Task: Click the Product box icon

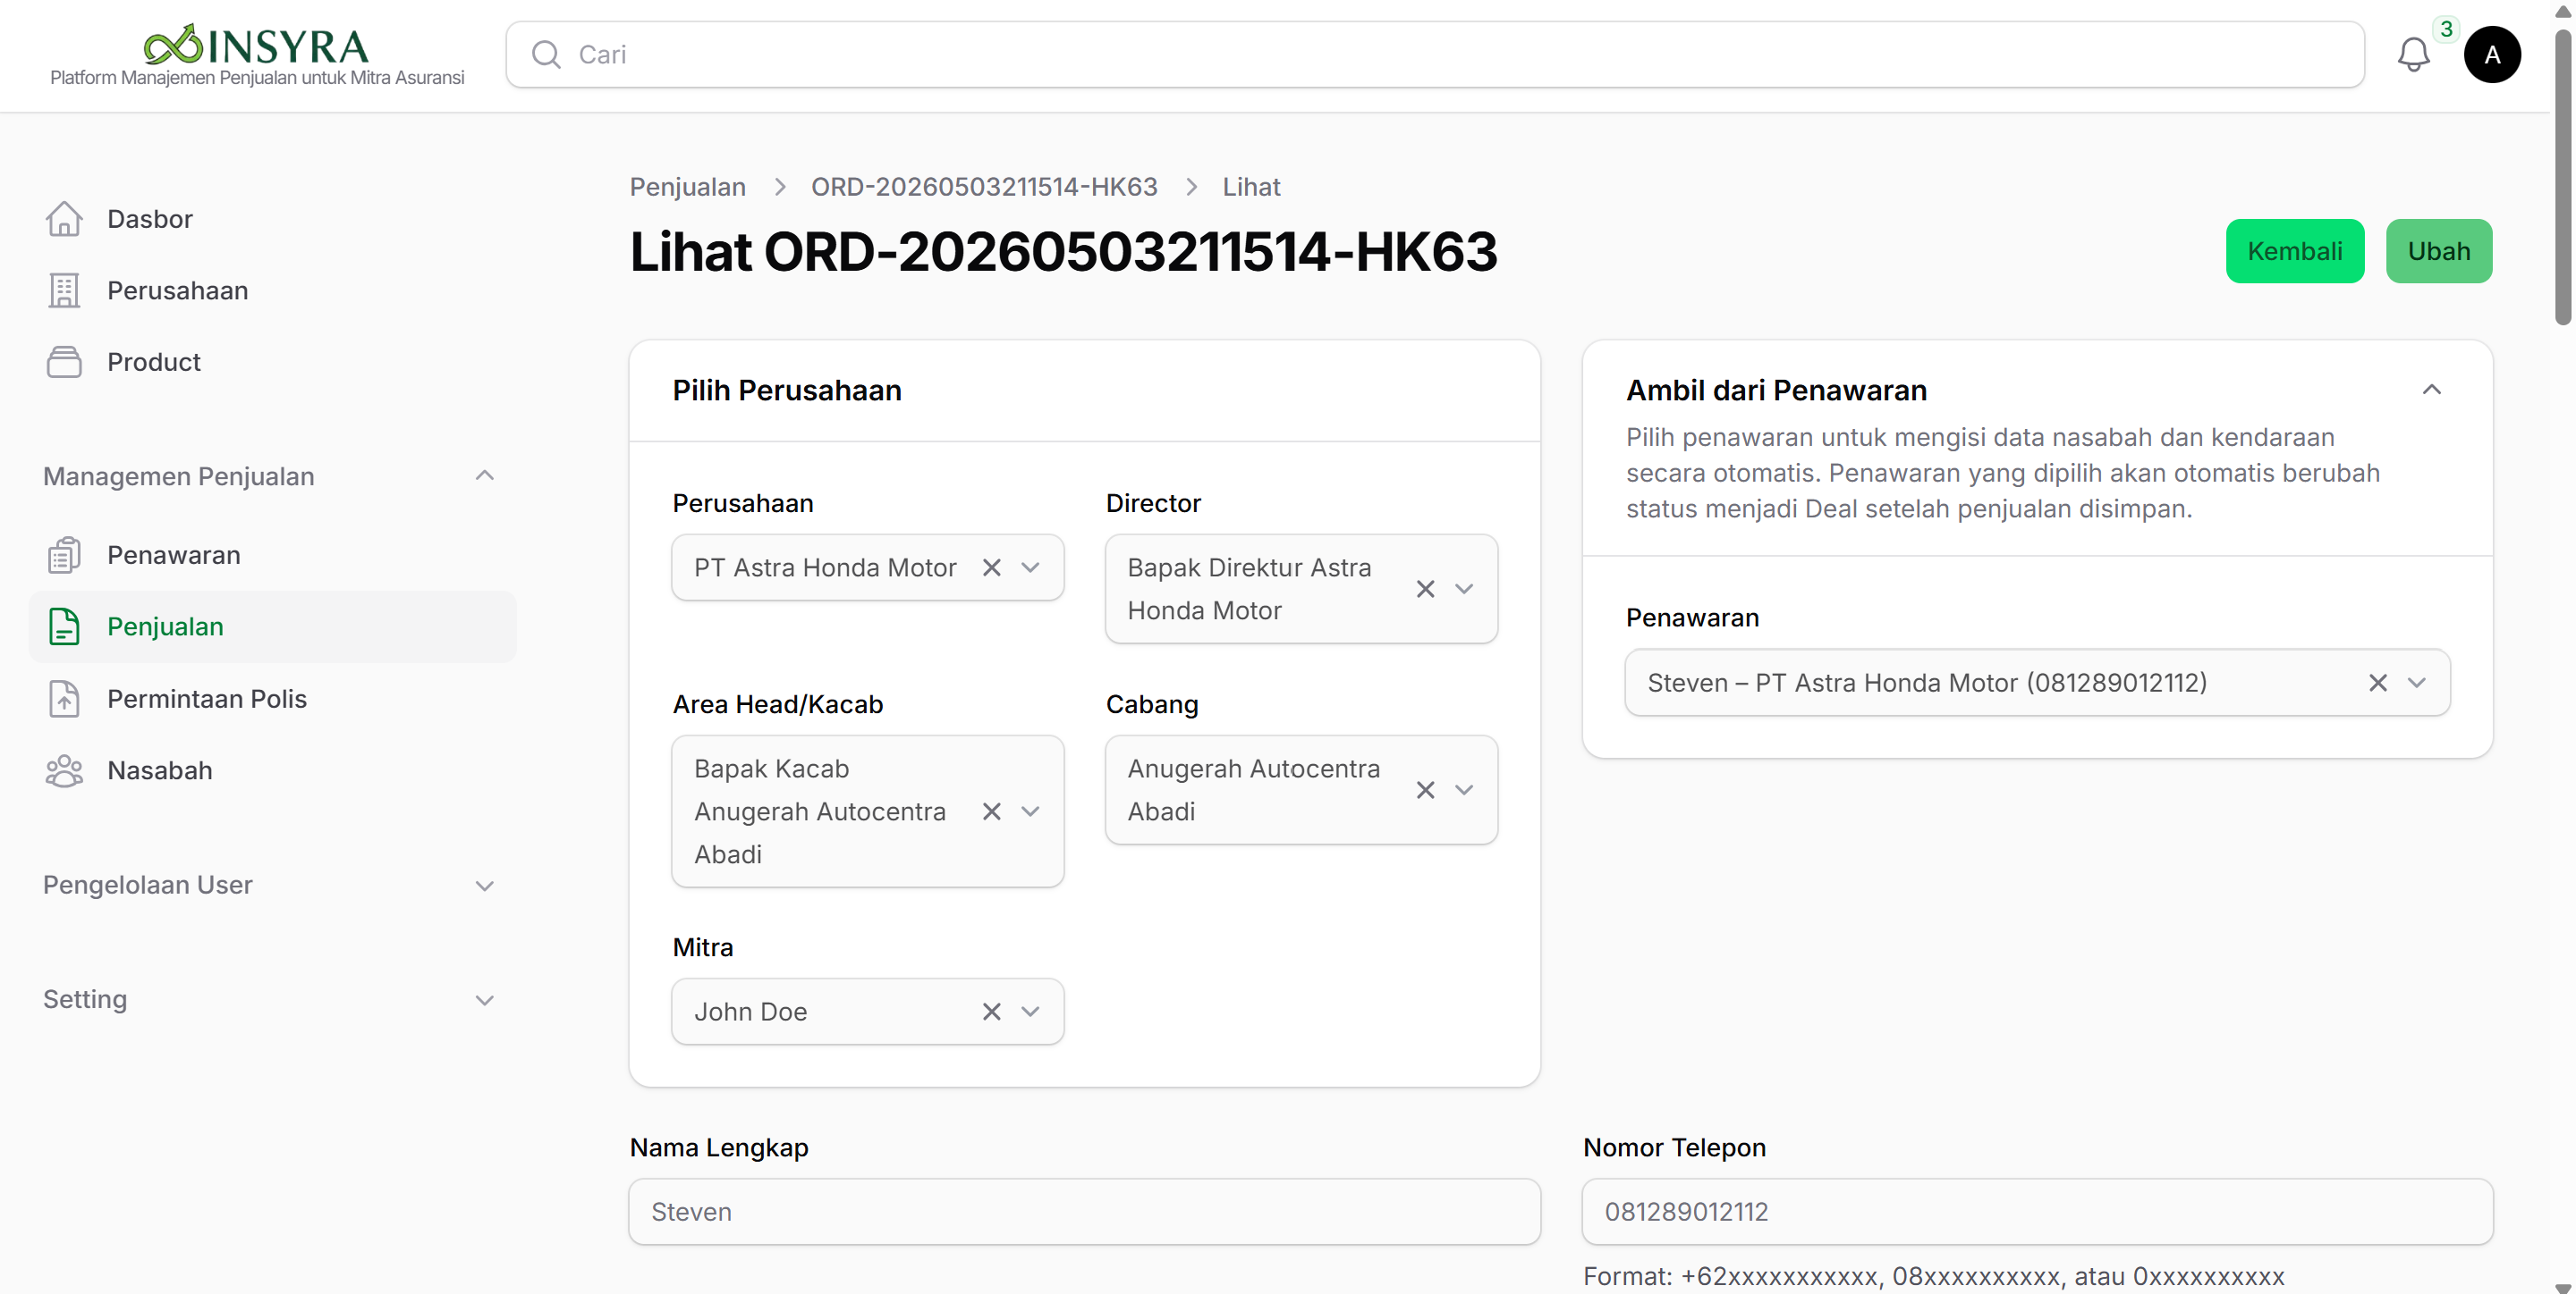Action: point(64,362)
